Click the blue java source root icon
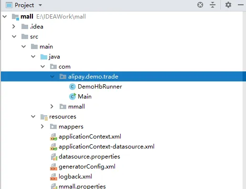This screenshot has height=189, width=246. pyautogui.click(x=44, y=57)
